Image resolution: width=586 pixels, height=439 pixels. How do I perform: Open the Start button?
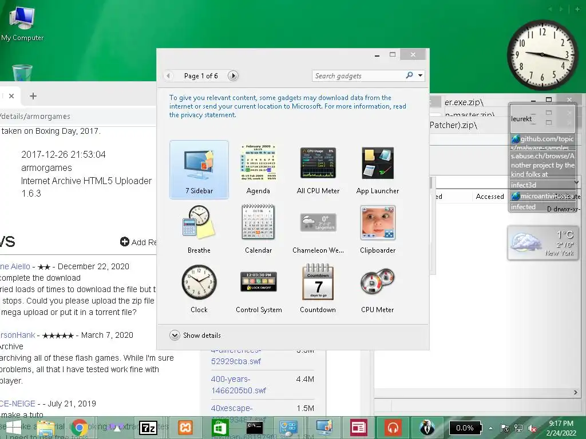[14, 428]
